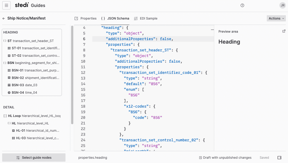Open the hamburger navigation menu
Viewport: 288px width, 163px height.
tap(6, 5)
